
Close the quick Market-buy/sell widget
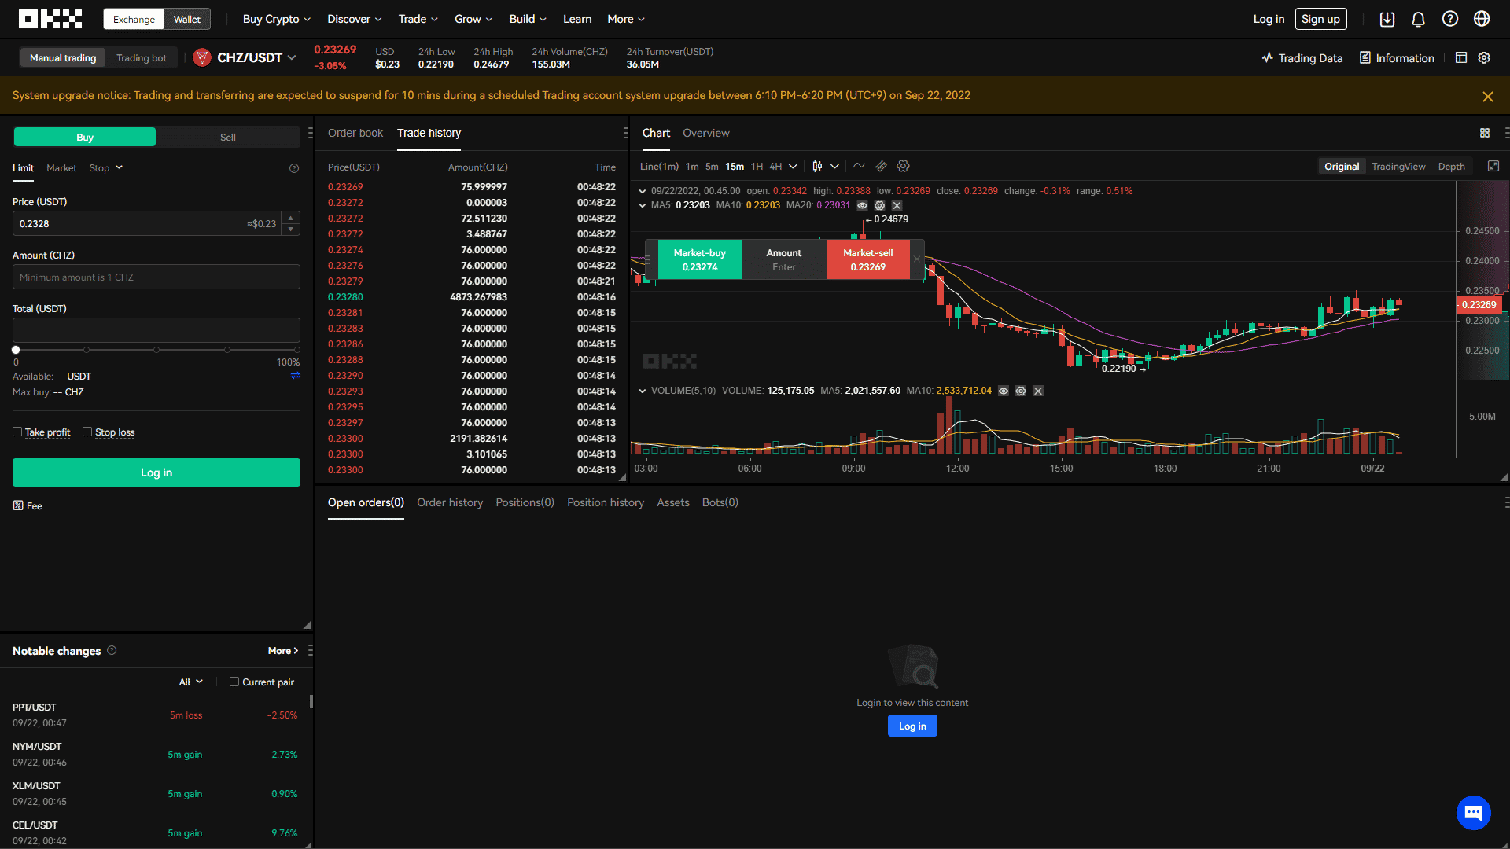(x=917, y=259)
